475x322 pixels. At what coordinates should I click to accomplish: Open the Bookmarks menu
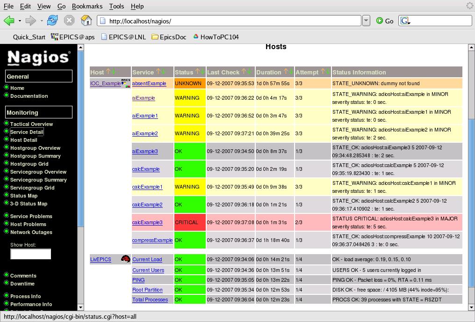(87, 6)
